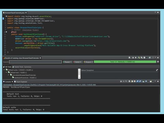The image size is (164, 123).
Task: Select the BrowserStackTutorials.java editor tab
Action: [x=15, y=13]
